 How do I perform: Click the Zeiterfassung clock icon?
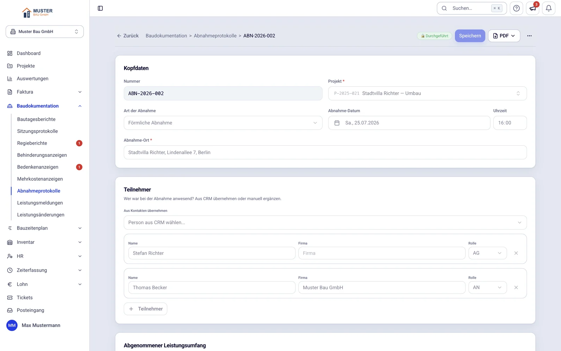(10, 270)
